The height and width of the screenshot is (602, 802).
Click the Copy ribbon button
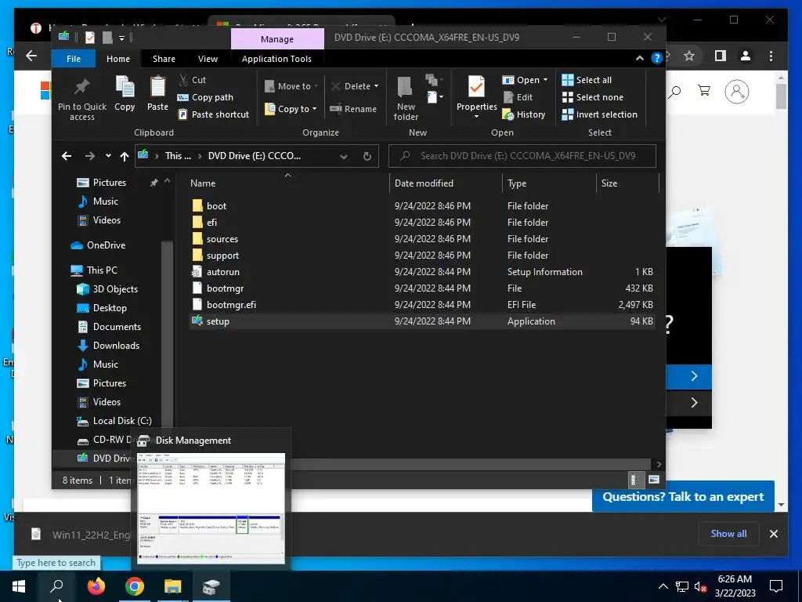tap(125, 93)
